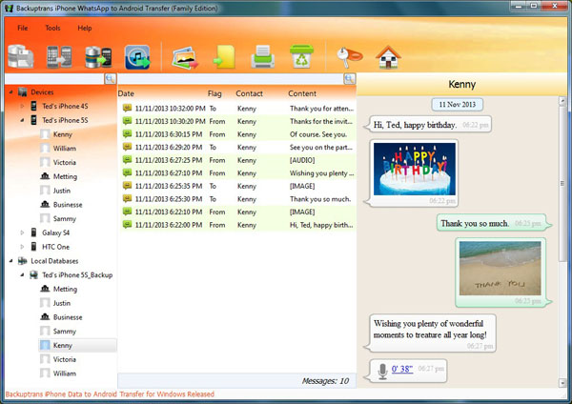The image size is (572, 404).
Task: Select the Galaxy S4 device
Action: 55,232
